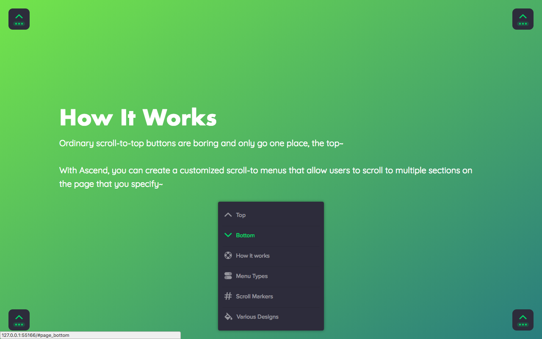Image resolution: width=542 pixels, height=339 pixels.
Task: Click the hash icon beside Scroll Markers
Action: click(228, 296)
